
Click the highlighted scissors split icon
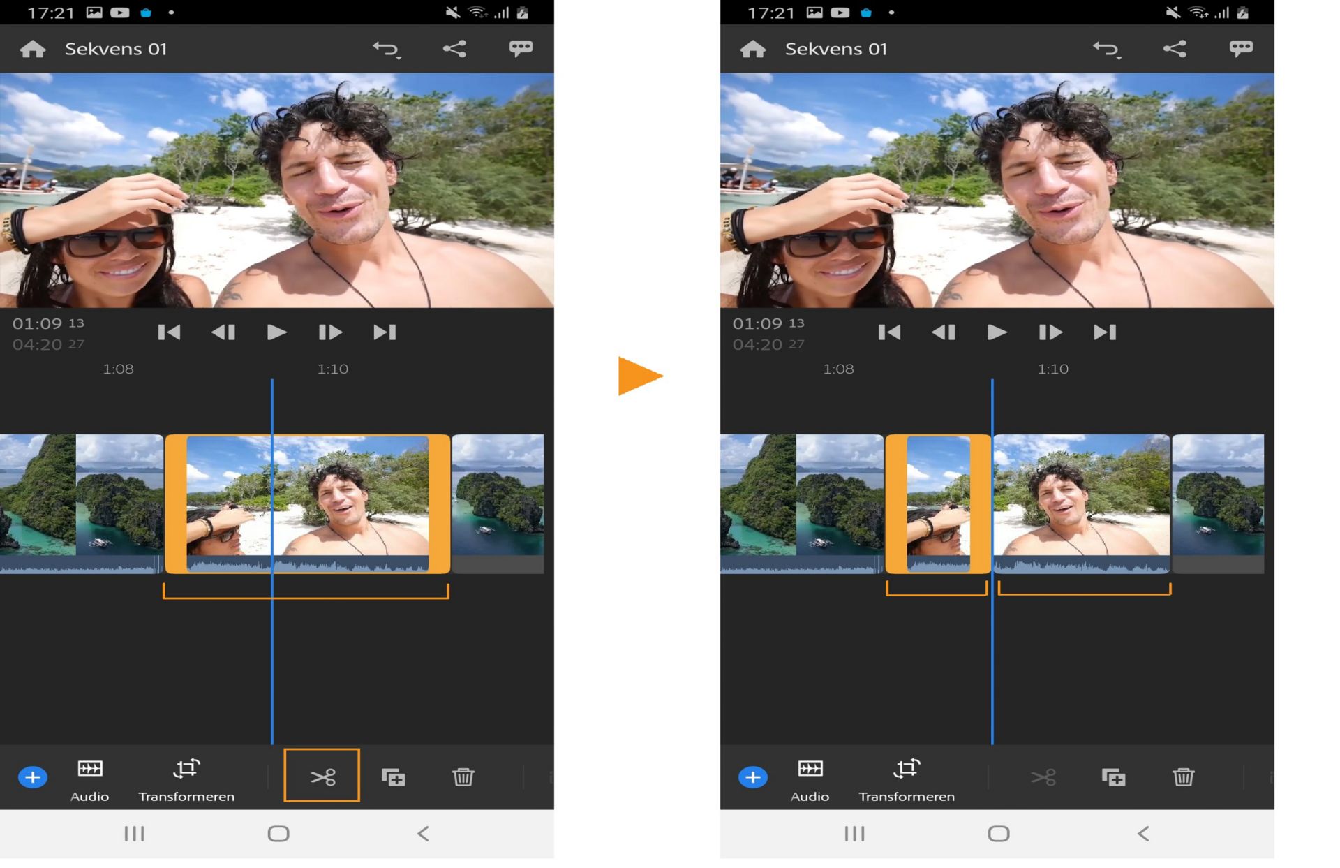[322, 776]
